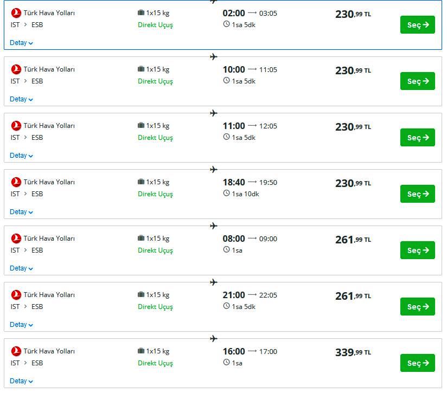The image size is (447, 393).
Task: Expand Detay for the 08:00 flight
Action: [21, 268]
